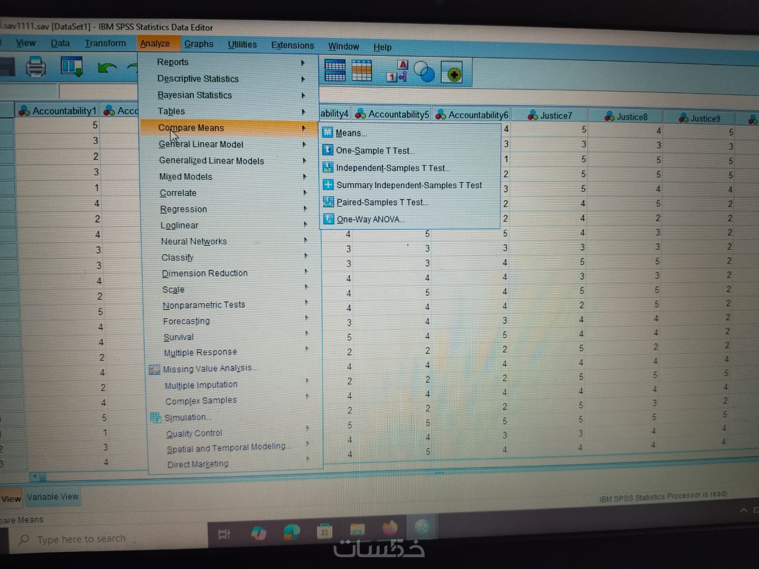759x569 pixels.
Task: Open Copilot from the taskbar
Action: tap(259, 533)
